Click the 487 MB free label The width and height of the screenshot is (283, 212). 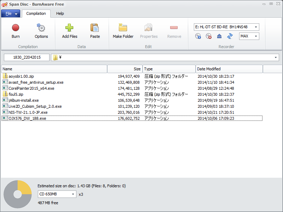(48, 203)
